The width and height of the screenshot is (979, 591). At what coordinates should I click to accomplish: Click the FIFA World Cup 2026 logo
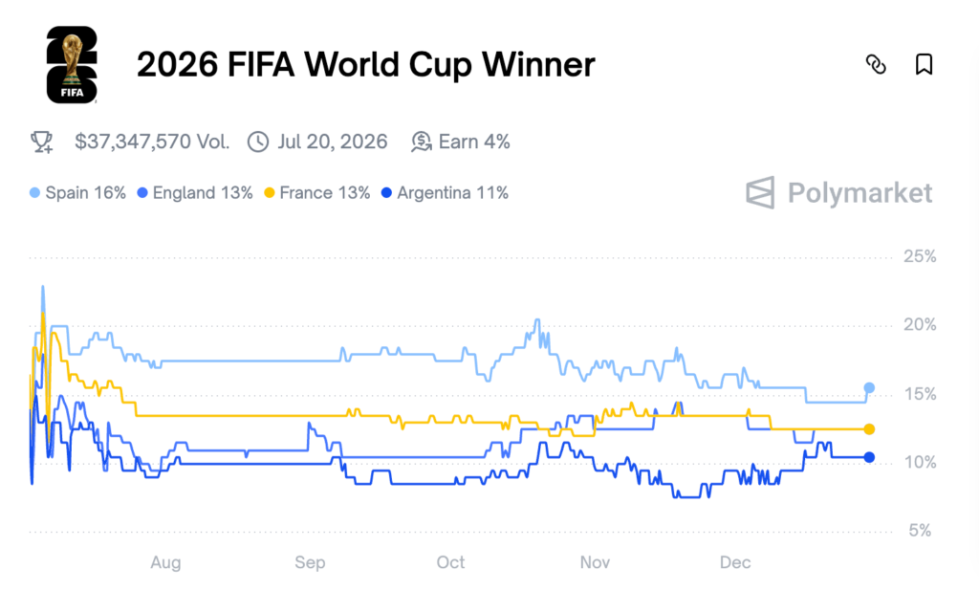pyautogui.click(x=72, y=64)
